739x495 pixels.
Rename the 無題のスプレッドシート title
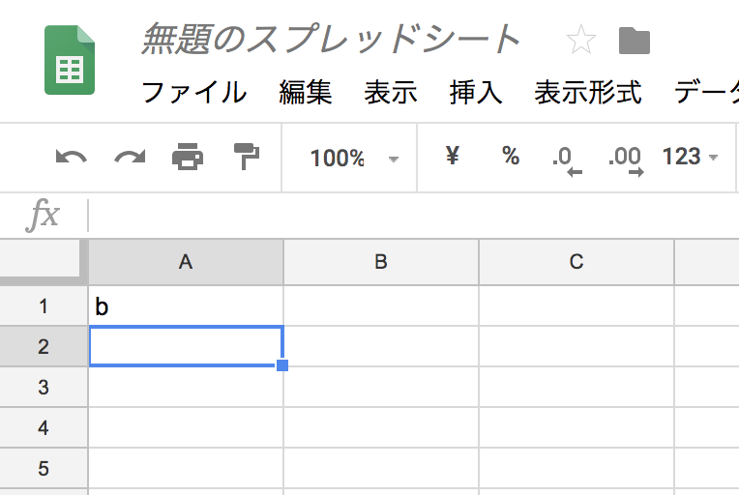point(331,41)
